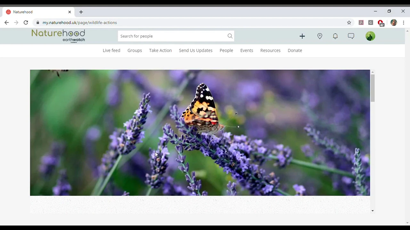Click the Naturehood Earthwatch logo
Image resolution: width=410 pixels, height=230 pixels.
click(58, 36)
